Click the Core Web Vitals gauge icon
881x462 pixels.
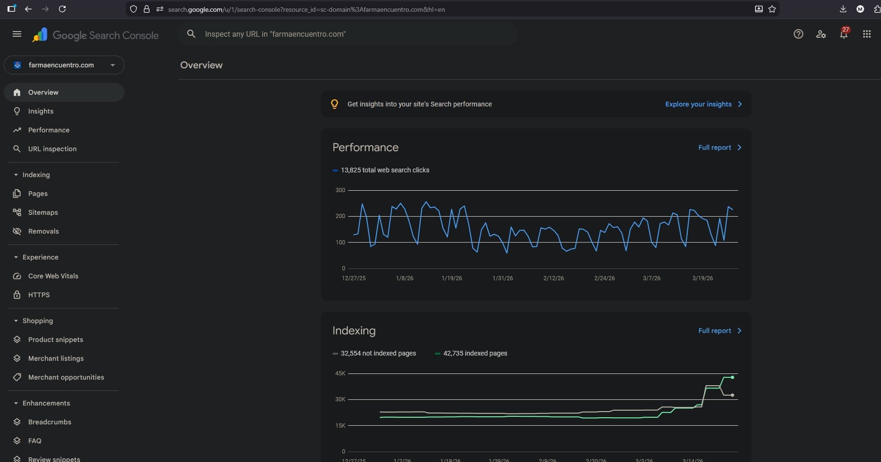coord(17,276)
